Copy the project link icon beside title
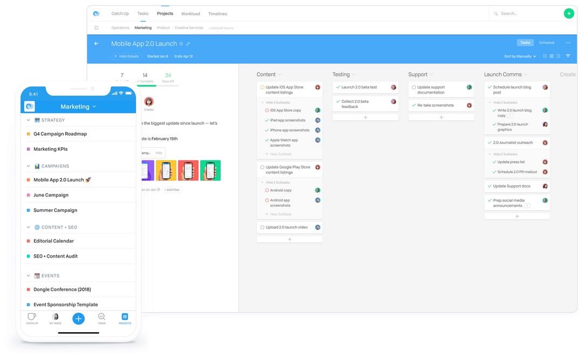 click(x=188, y=44)
